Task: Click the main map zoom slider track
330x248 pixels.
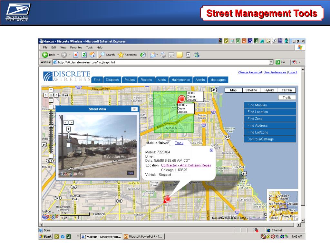Action: coord(51,131)
